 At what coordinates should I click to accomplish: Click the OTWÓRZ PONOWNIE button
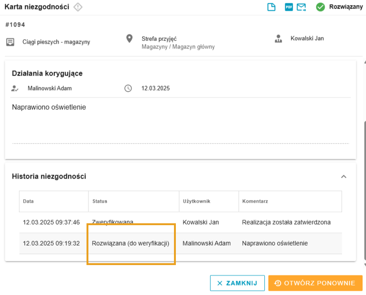pos(315,283)
